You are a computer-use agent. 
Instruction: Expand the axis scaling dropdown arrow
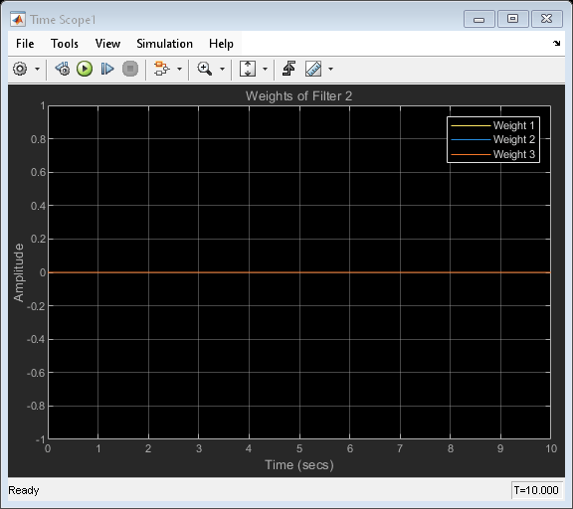(x=265, y=69)
